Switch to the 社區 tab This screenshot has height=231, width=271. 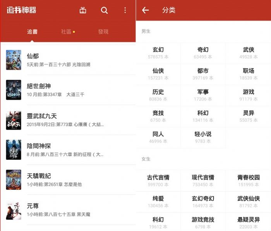(x=67, y=32)
